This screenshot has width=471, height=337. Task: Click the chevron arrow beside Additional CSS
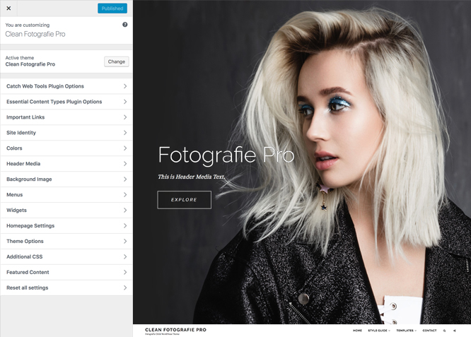tap(125, 257)
